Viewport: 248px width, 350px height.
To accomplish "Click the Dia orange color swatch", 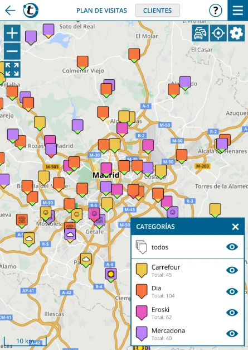I will tap(142, 291).
